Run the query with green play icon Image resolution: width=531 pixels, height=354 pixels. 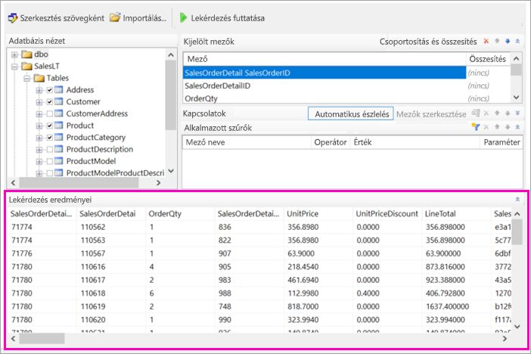(x=183, y=17)
